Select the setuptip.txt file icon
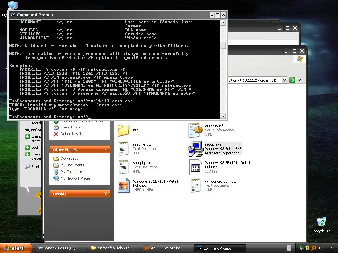 [x=123, y=167]
